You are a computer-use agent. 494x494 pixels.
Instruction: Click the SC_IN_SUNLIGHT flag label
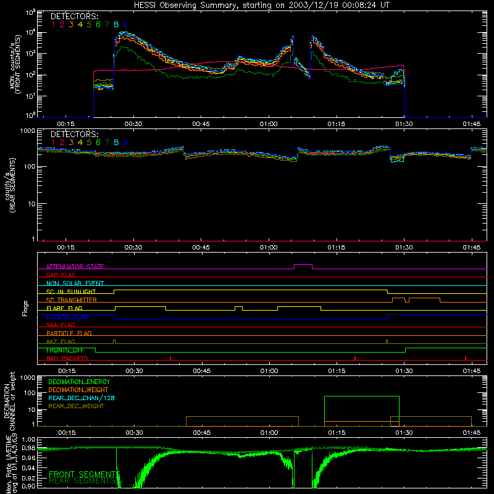71,291
